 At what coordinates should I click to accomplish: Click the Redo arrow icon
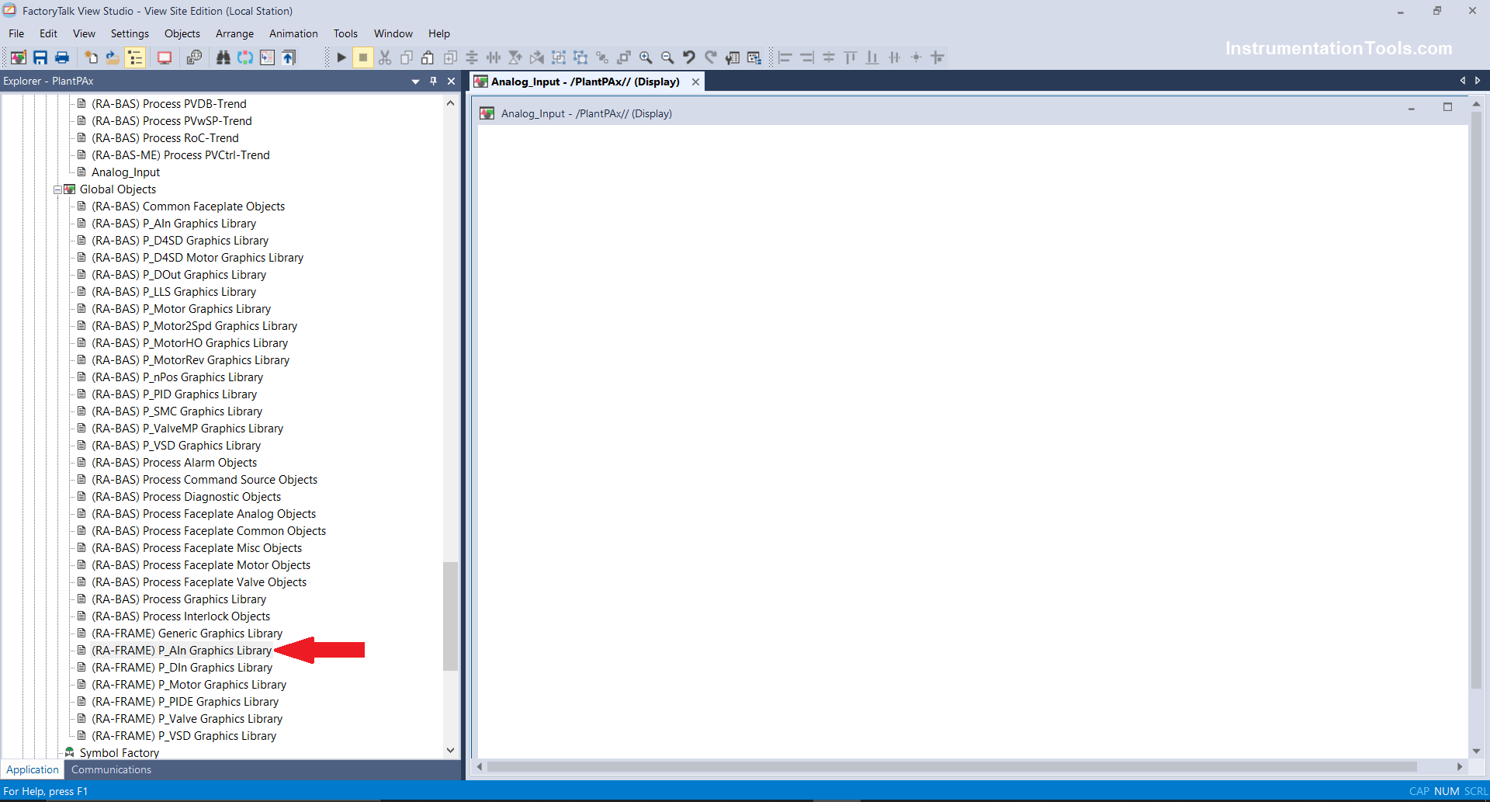pyautogui.click(x=711, y=57)
